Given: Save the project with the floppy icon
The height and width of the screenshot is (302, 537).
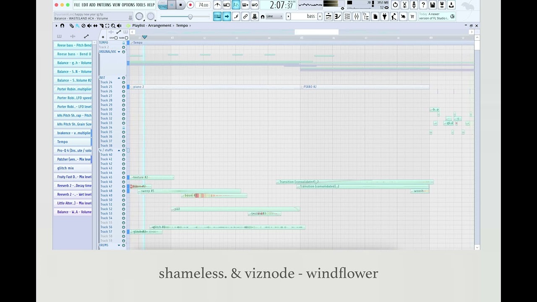Looking at the screenshot, I should click(433, 5).
